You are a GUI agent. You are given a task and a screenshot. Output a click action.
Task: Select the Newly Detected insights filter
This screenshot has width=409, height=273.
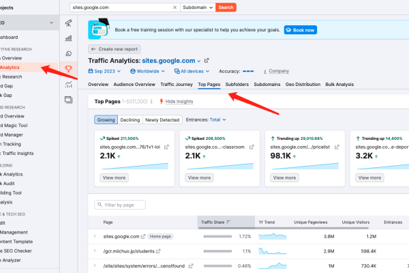(x=162, y=119)
